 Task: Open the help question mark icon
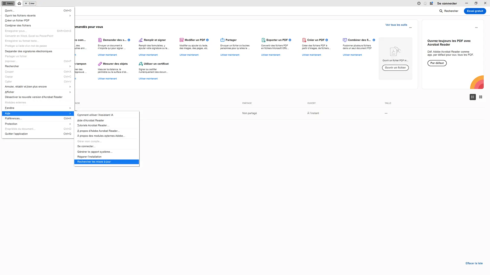419,3
